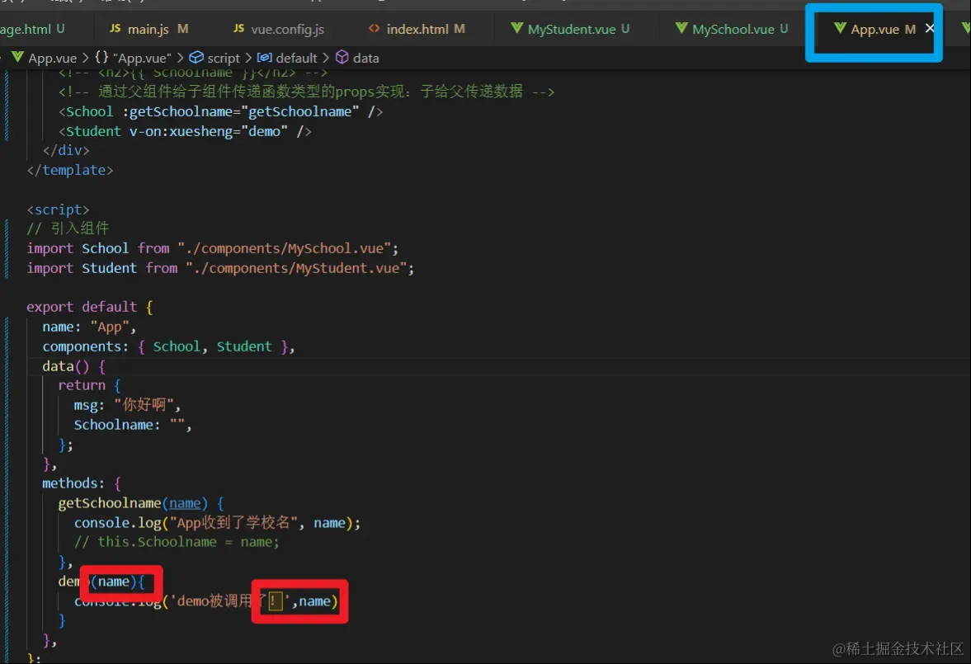Click the components: { School, Student } line
The width and height of the screenshot is (971, 664).
point(168,347)
